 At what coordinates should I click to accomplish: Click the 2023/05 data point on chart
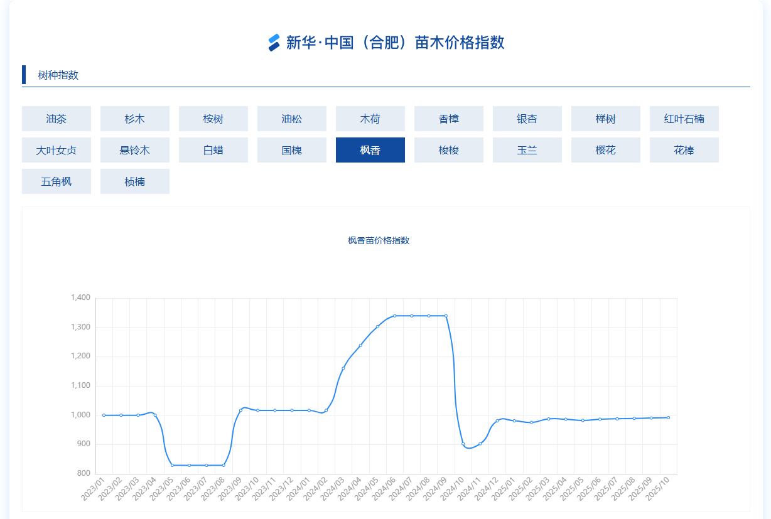pyautogui.click(x=173, y=465)
